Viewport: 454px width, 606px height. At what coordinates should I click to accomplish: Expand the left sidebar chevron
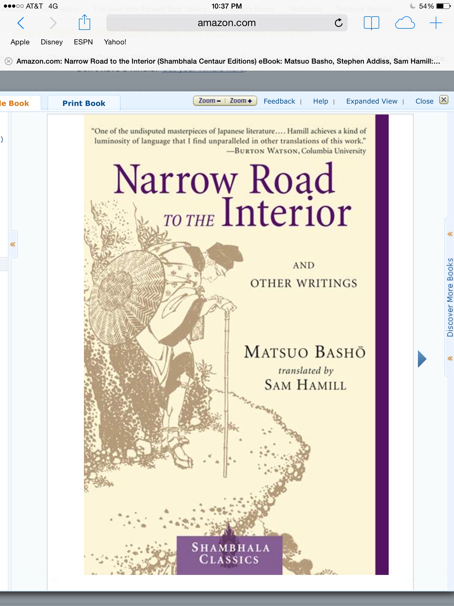[x=13, y=244]
